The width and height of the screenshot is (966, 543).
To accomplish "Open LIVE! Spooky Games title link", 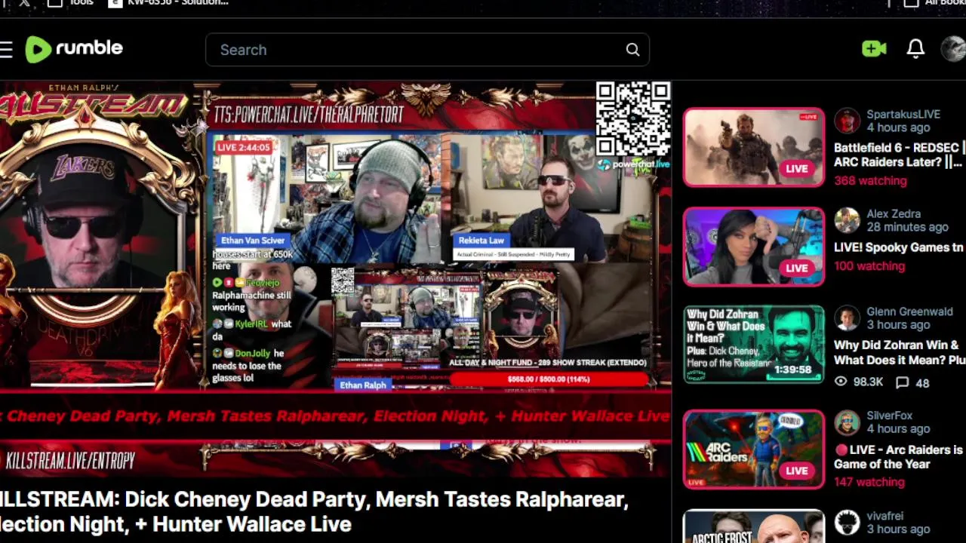I will (x=899, y=247).
